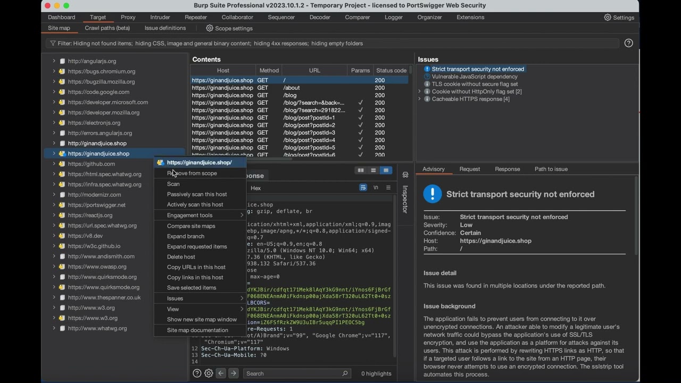Click the Scope settings gear icon
The height and width of the screenshot is (383, 681).
click(210, 28)
